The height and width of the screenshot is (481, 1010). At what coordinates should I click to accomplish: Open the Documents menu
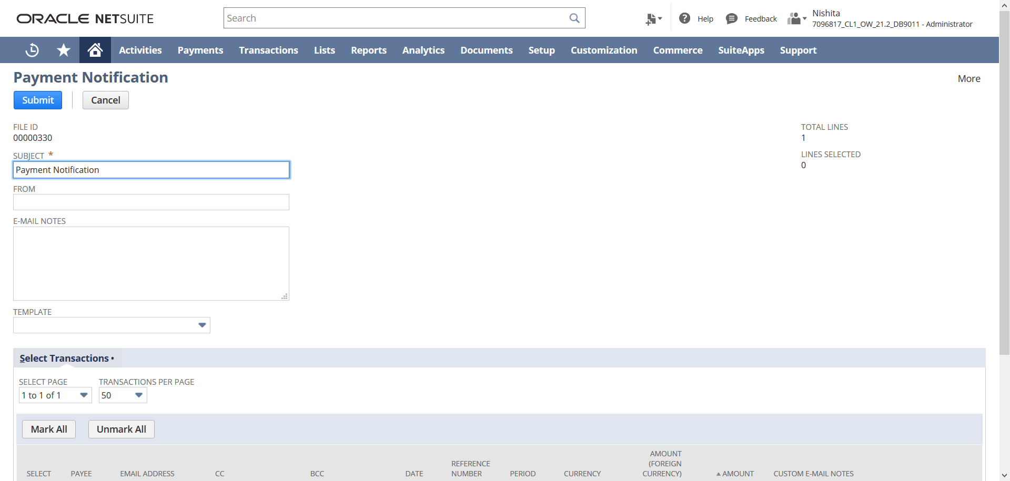tap(487, 50)
